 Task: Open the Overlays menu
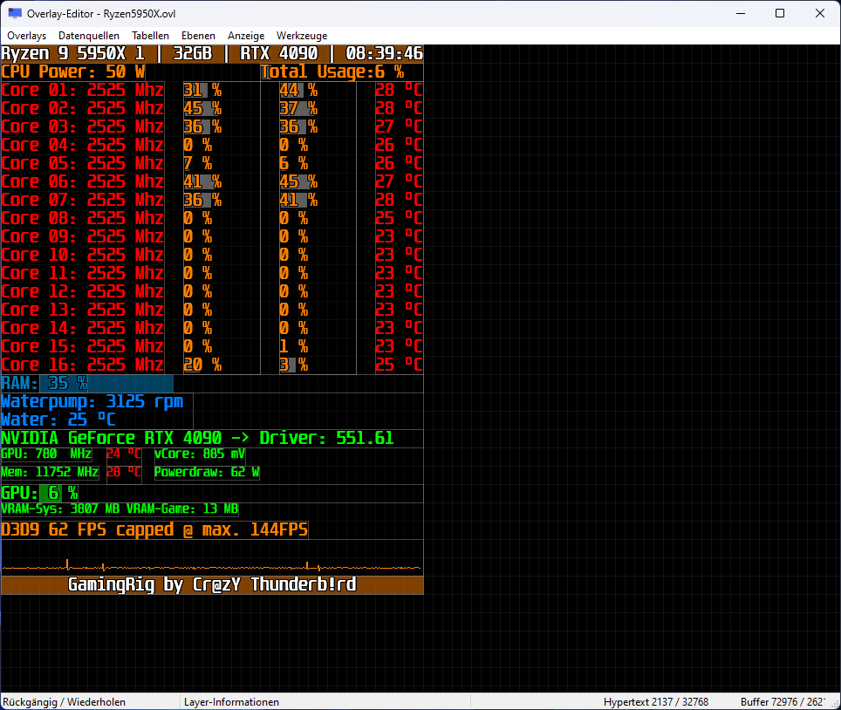26,36
